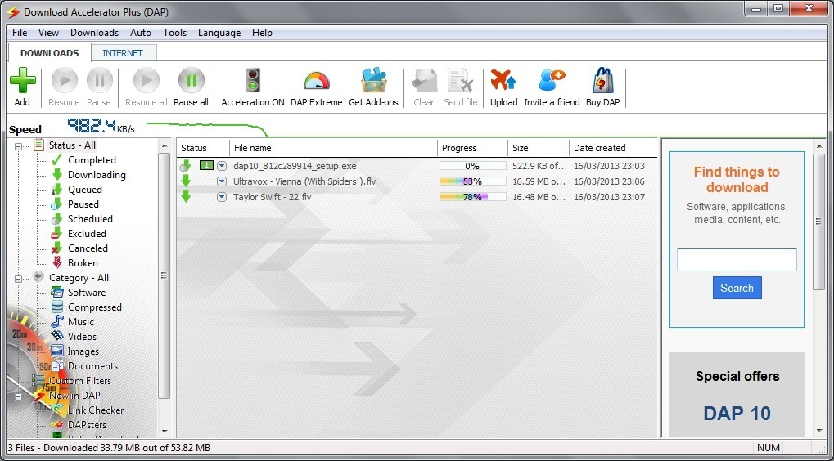Click the Resume all icon
834x461 pixels.
pyautogui.click(x=147, y=81)
